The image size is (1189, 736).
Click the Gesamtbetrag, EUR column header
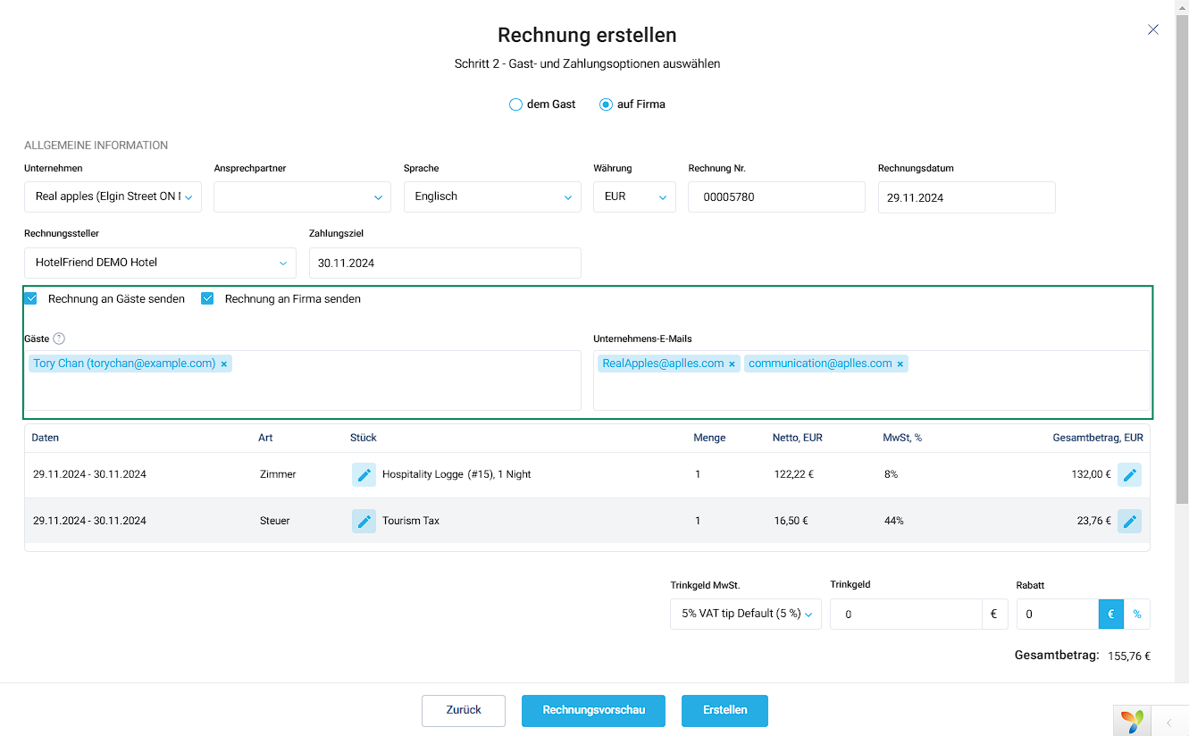click(x=1098, y=438)
